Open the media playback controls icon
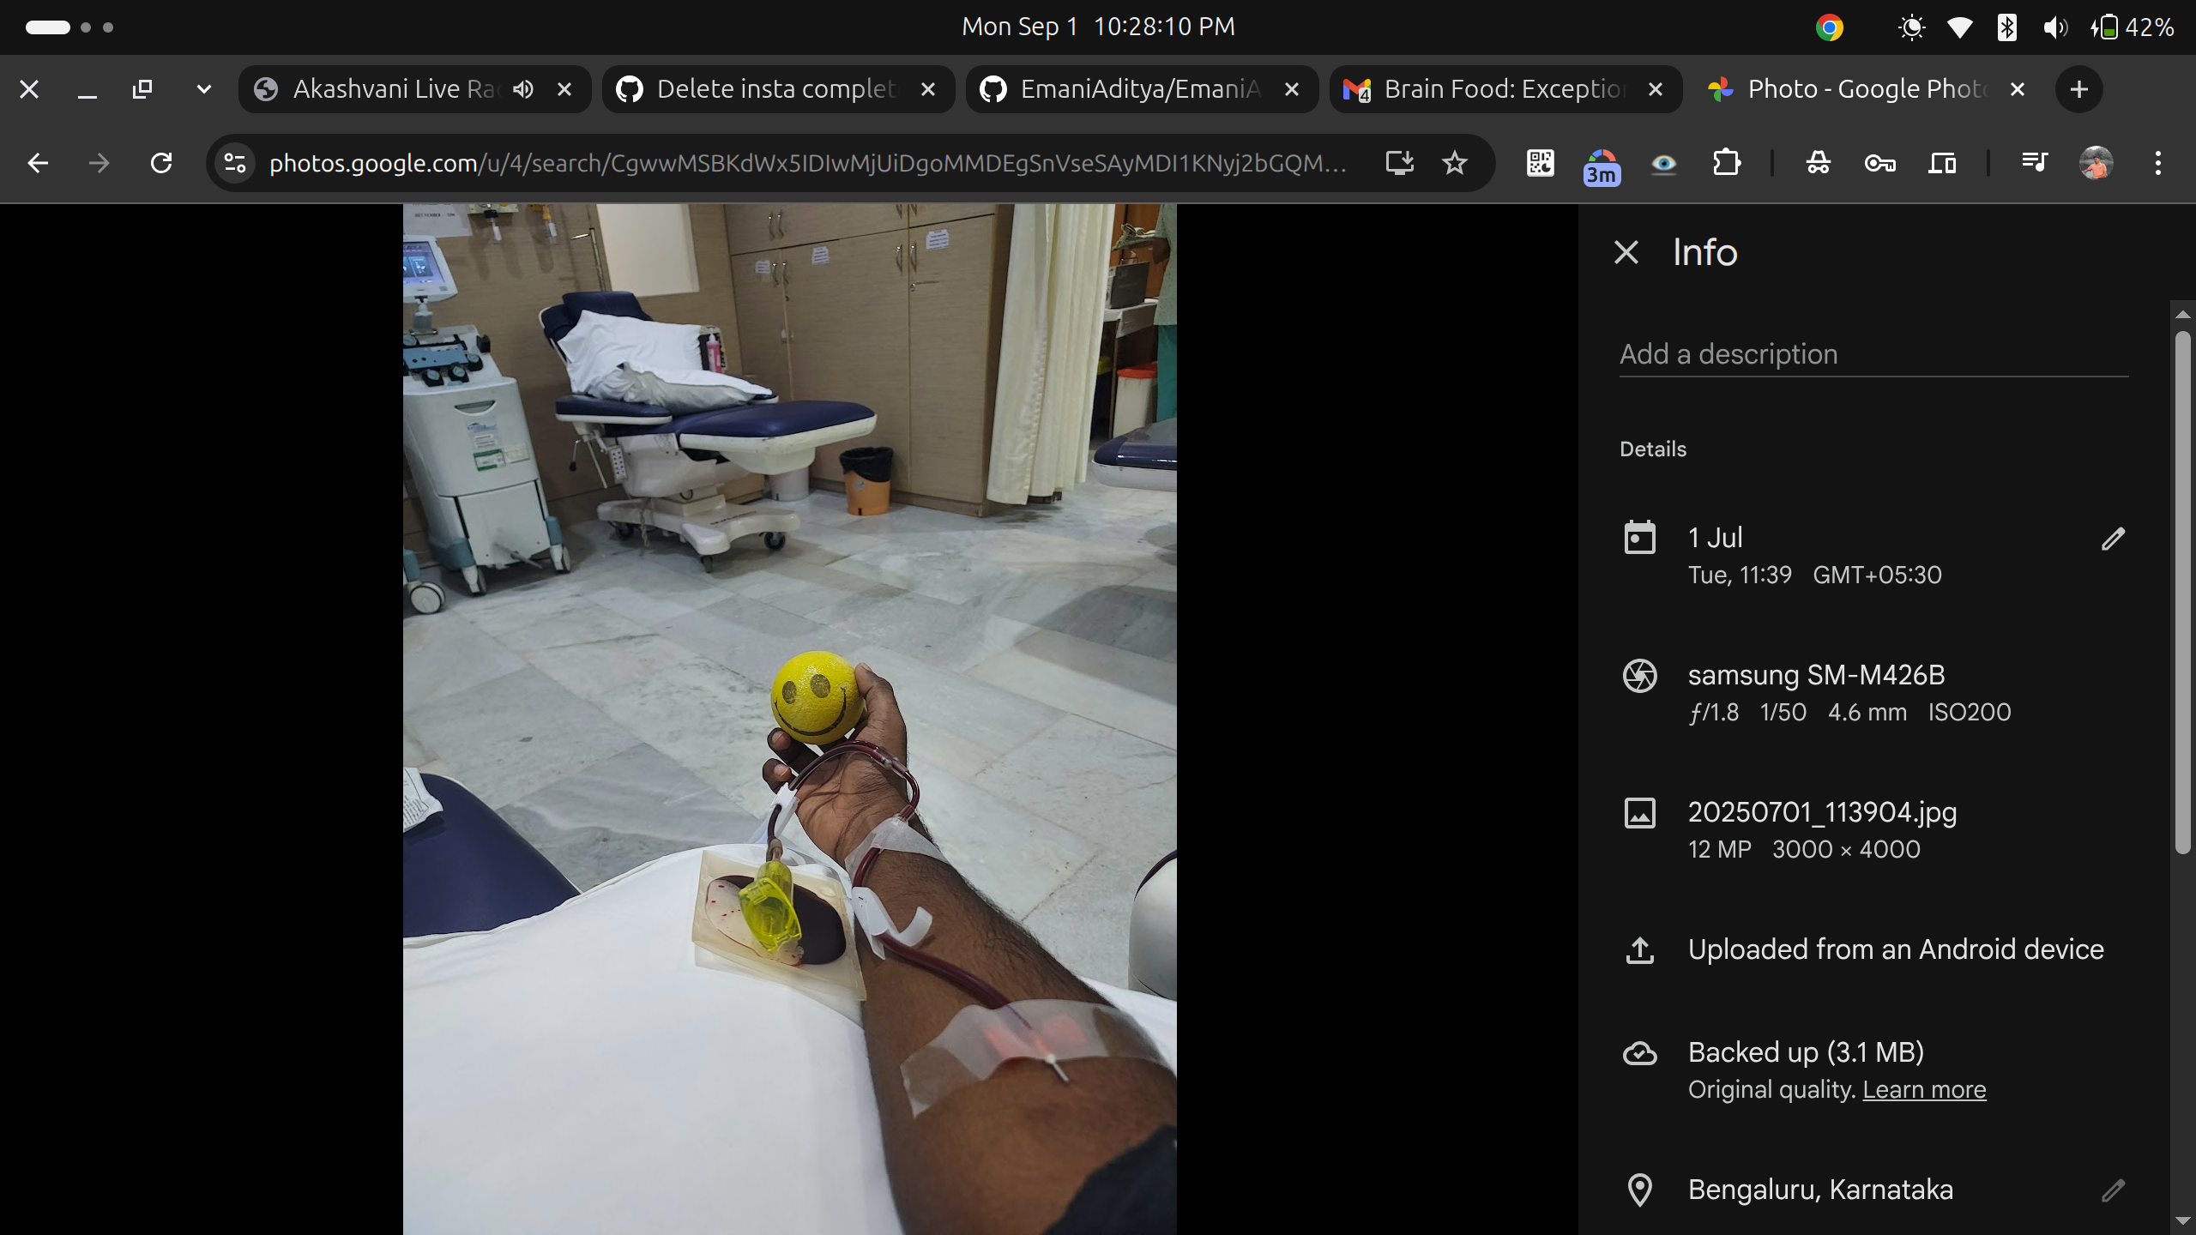This screenshot has height=1235, width=2196. point(2035,163)
